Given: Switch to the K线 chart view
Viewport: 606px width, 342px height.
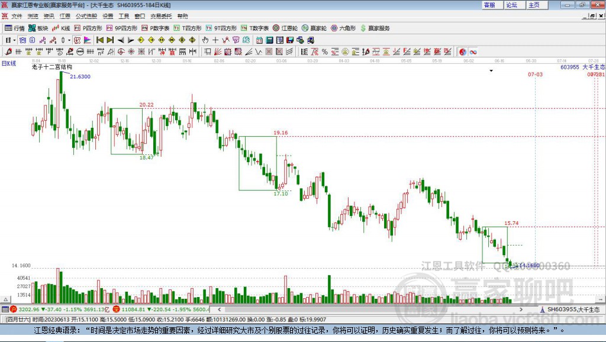Looking at the screenshot, I should 61,28.
